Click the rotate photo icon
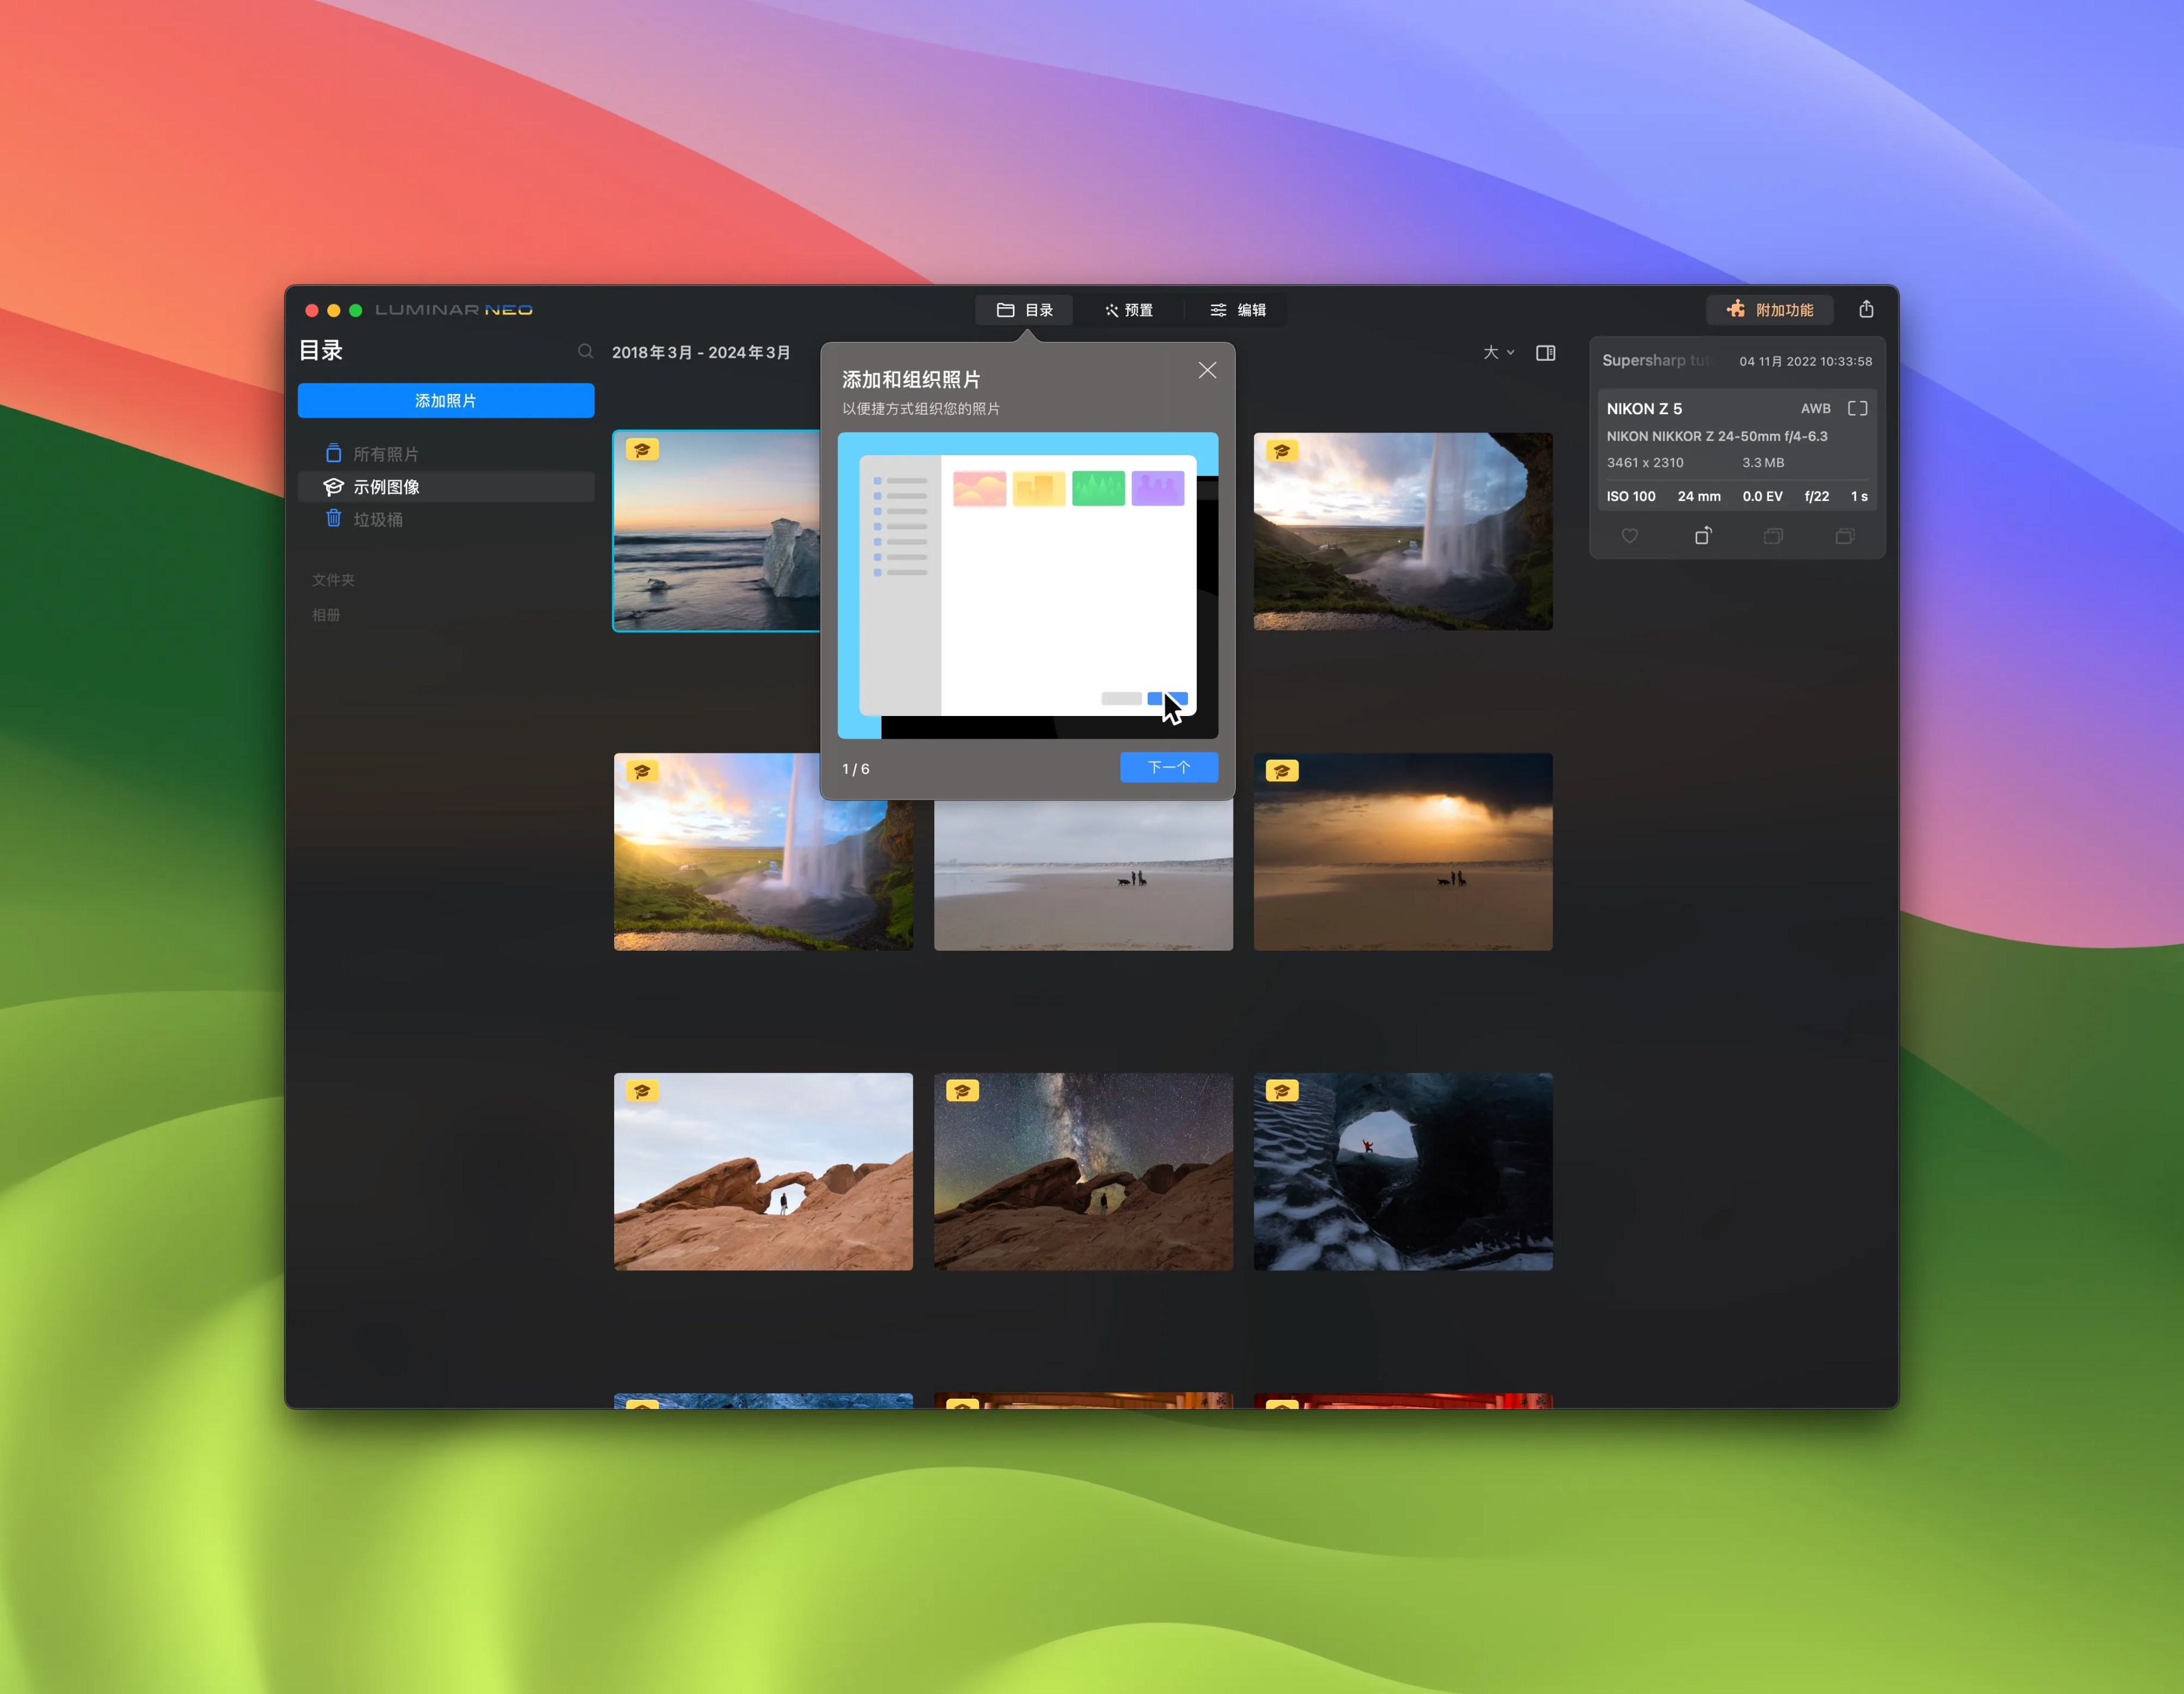Viewport: 2184px width, 1694px height. click(x=1702, y=537)
